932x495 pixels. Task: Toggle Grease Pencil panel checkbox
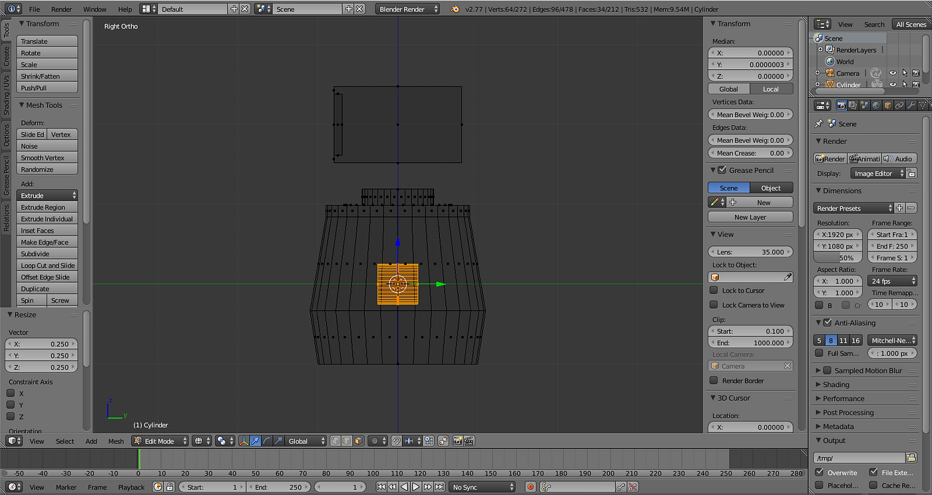click(x=722, y=170)
